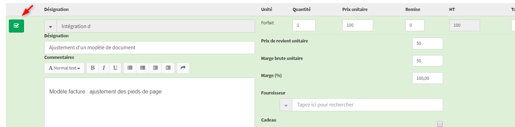Click the Marge (%) input field

(428, 78)
